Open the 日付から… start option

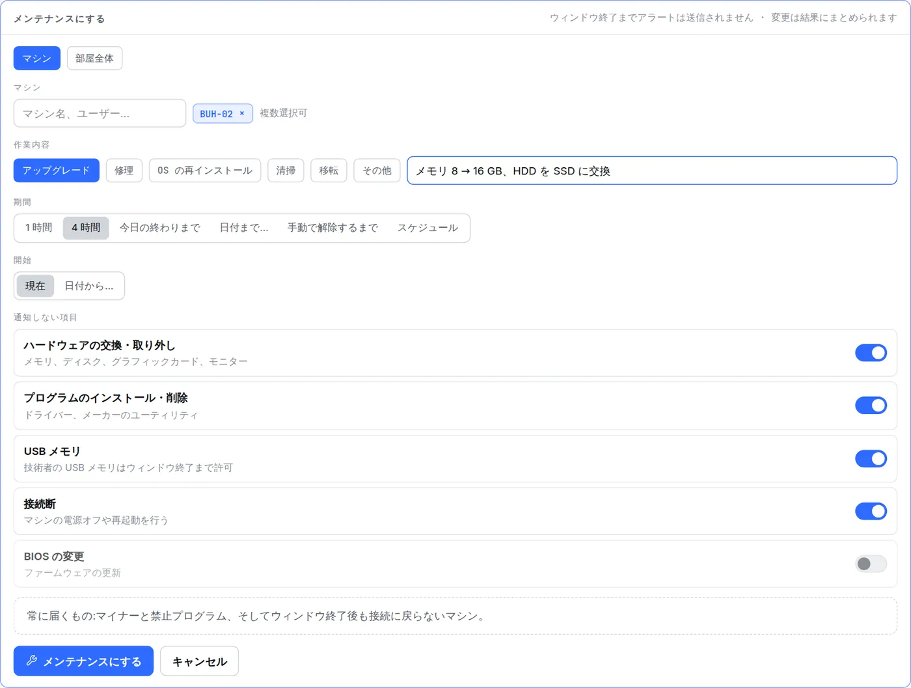point(89,286)
